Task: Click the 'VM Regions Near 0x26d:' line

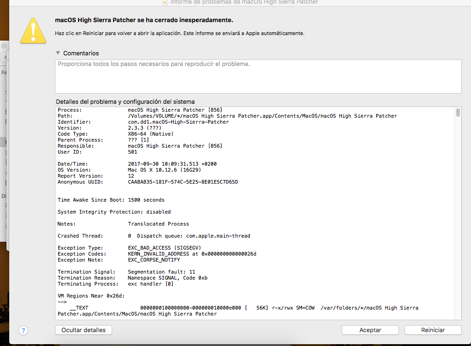Action: tap(91, 296)
